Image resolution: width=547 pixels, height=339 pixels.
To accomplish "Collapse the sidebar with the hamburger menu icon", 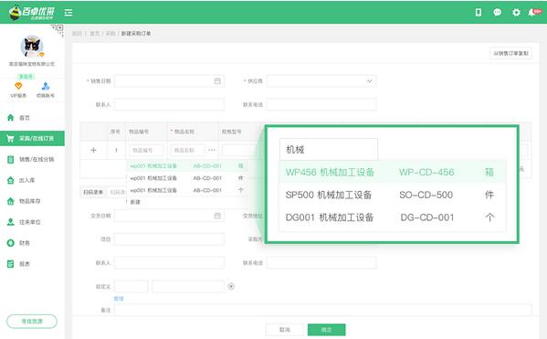I will click(x=68, y=13).
